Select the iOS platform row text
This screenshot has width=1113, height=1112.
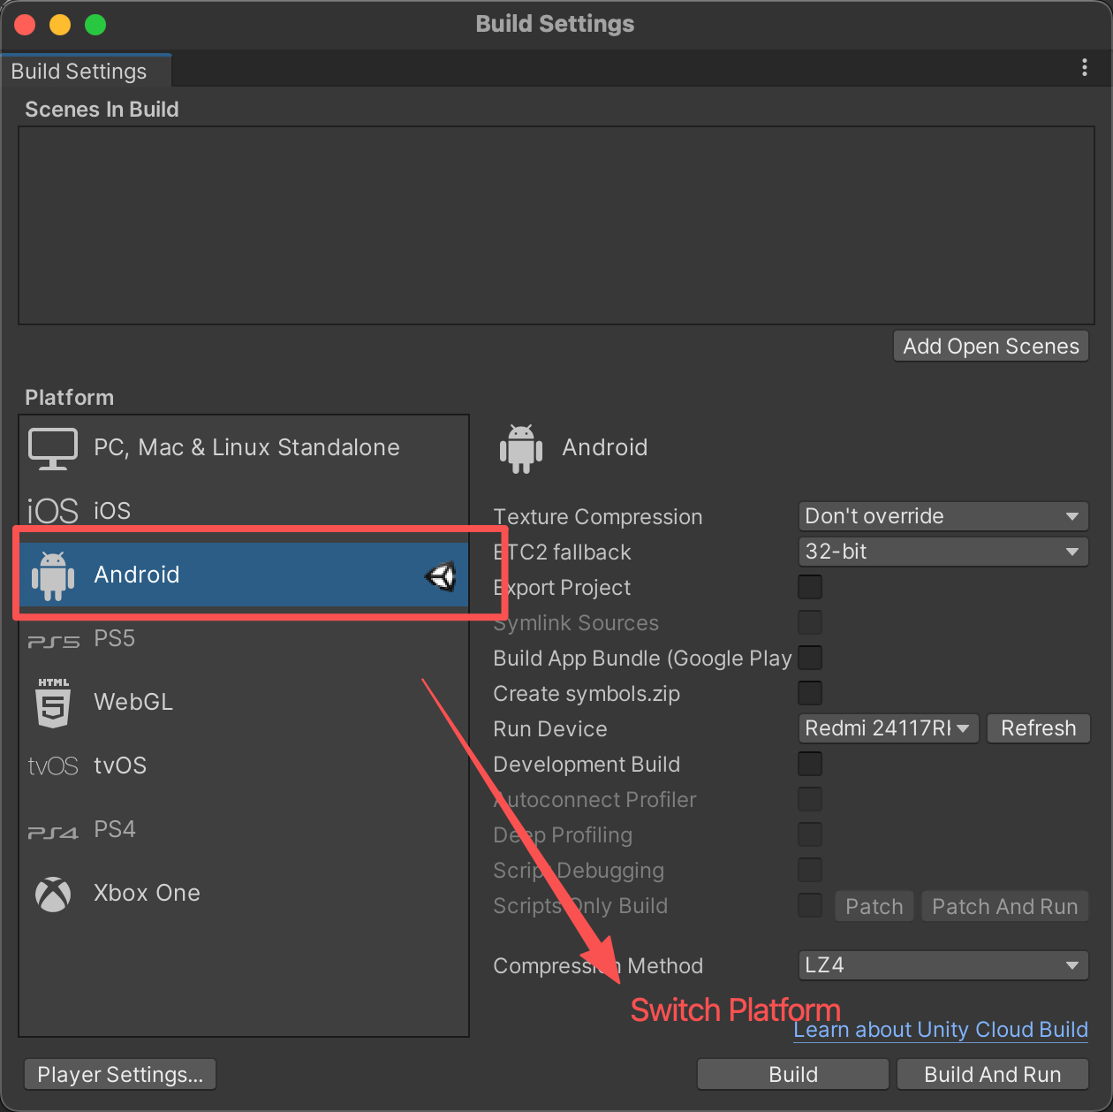click(x=112, y=511)
